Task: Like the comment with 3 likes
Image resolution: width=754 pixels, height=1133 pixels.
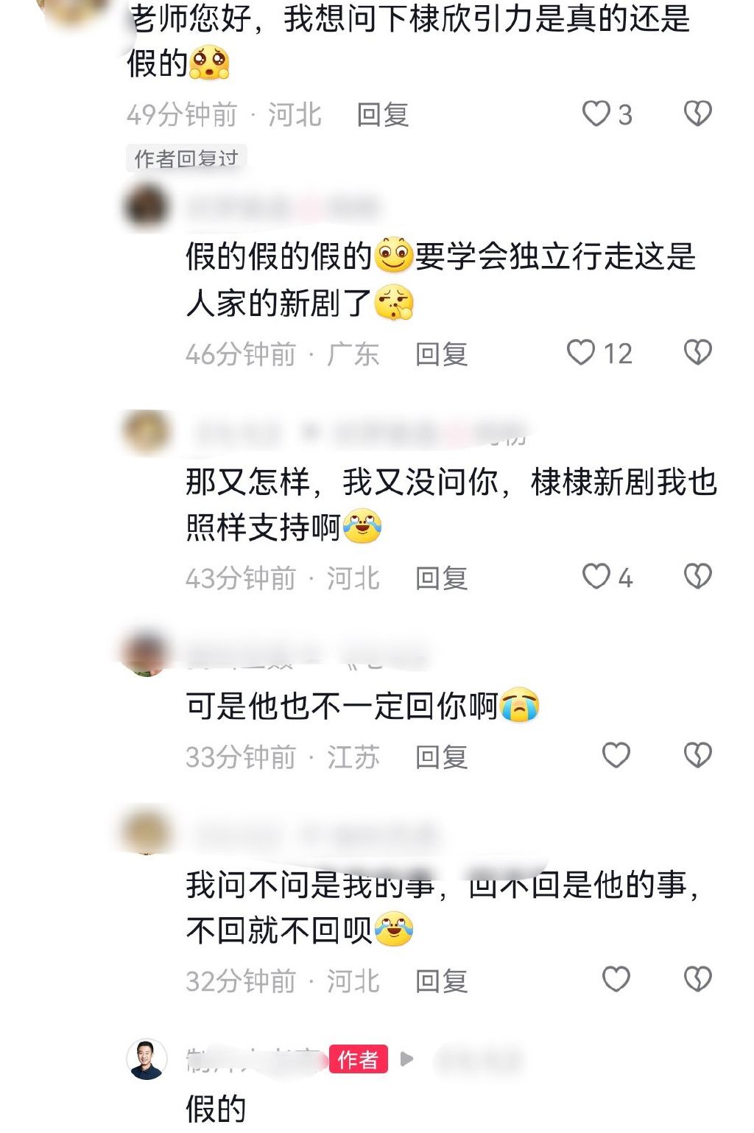Action: click(596, 114)
